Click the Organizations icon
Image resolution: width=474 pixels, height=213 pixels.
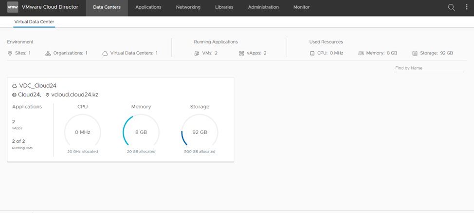[x=48, y=53]
